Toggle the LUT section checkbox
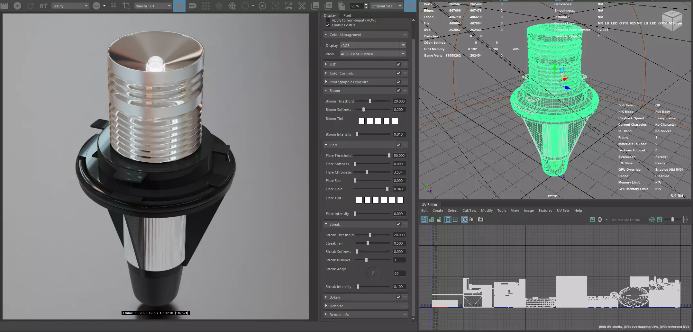This screenshot has width=693, height=332. [x=398, y=65]
